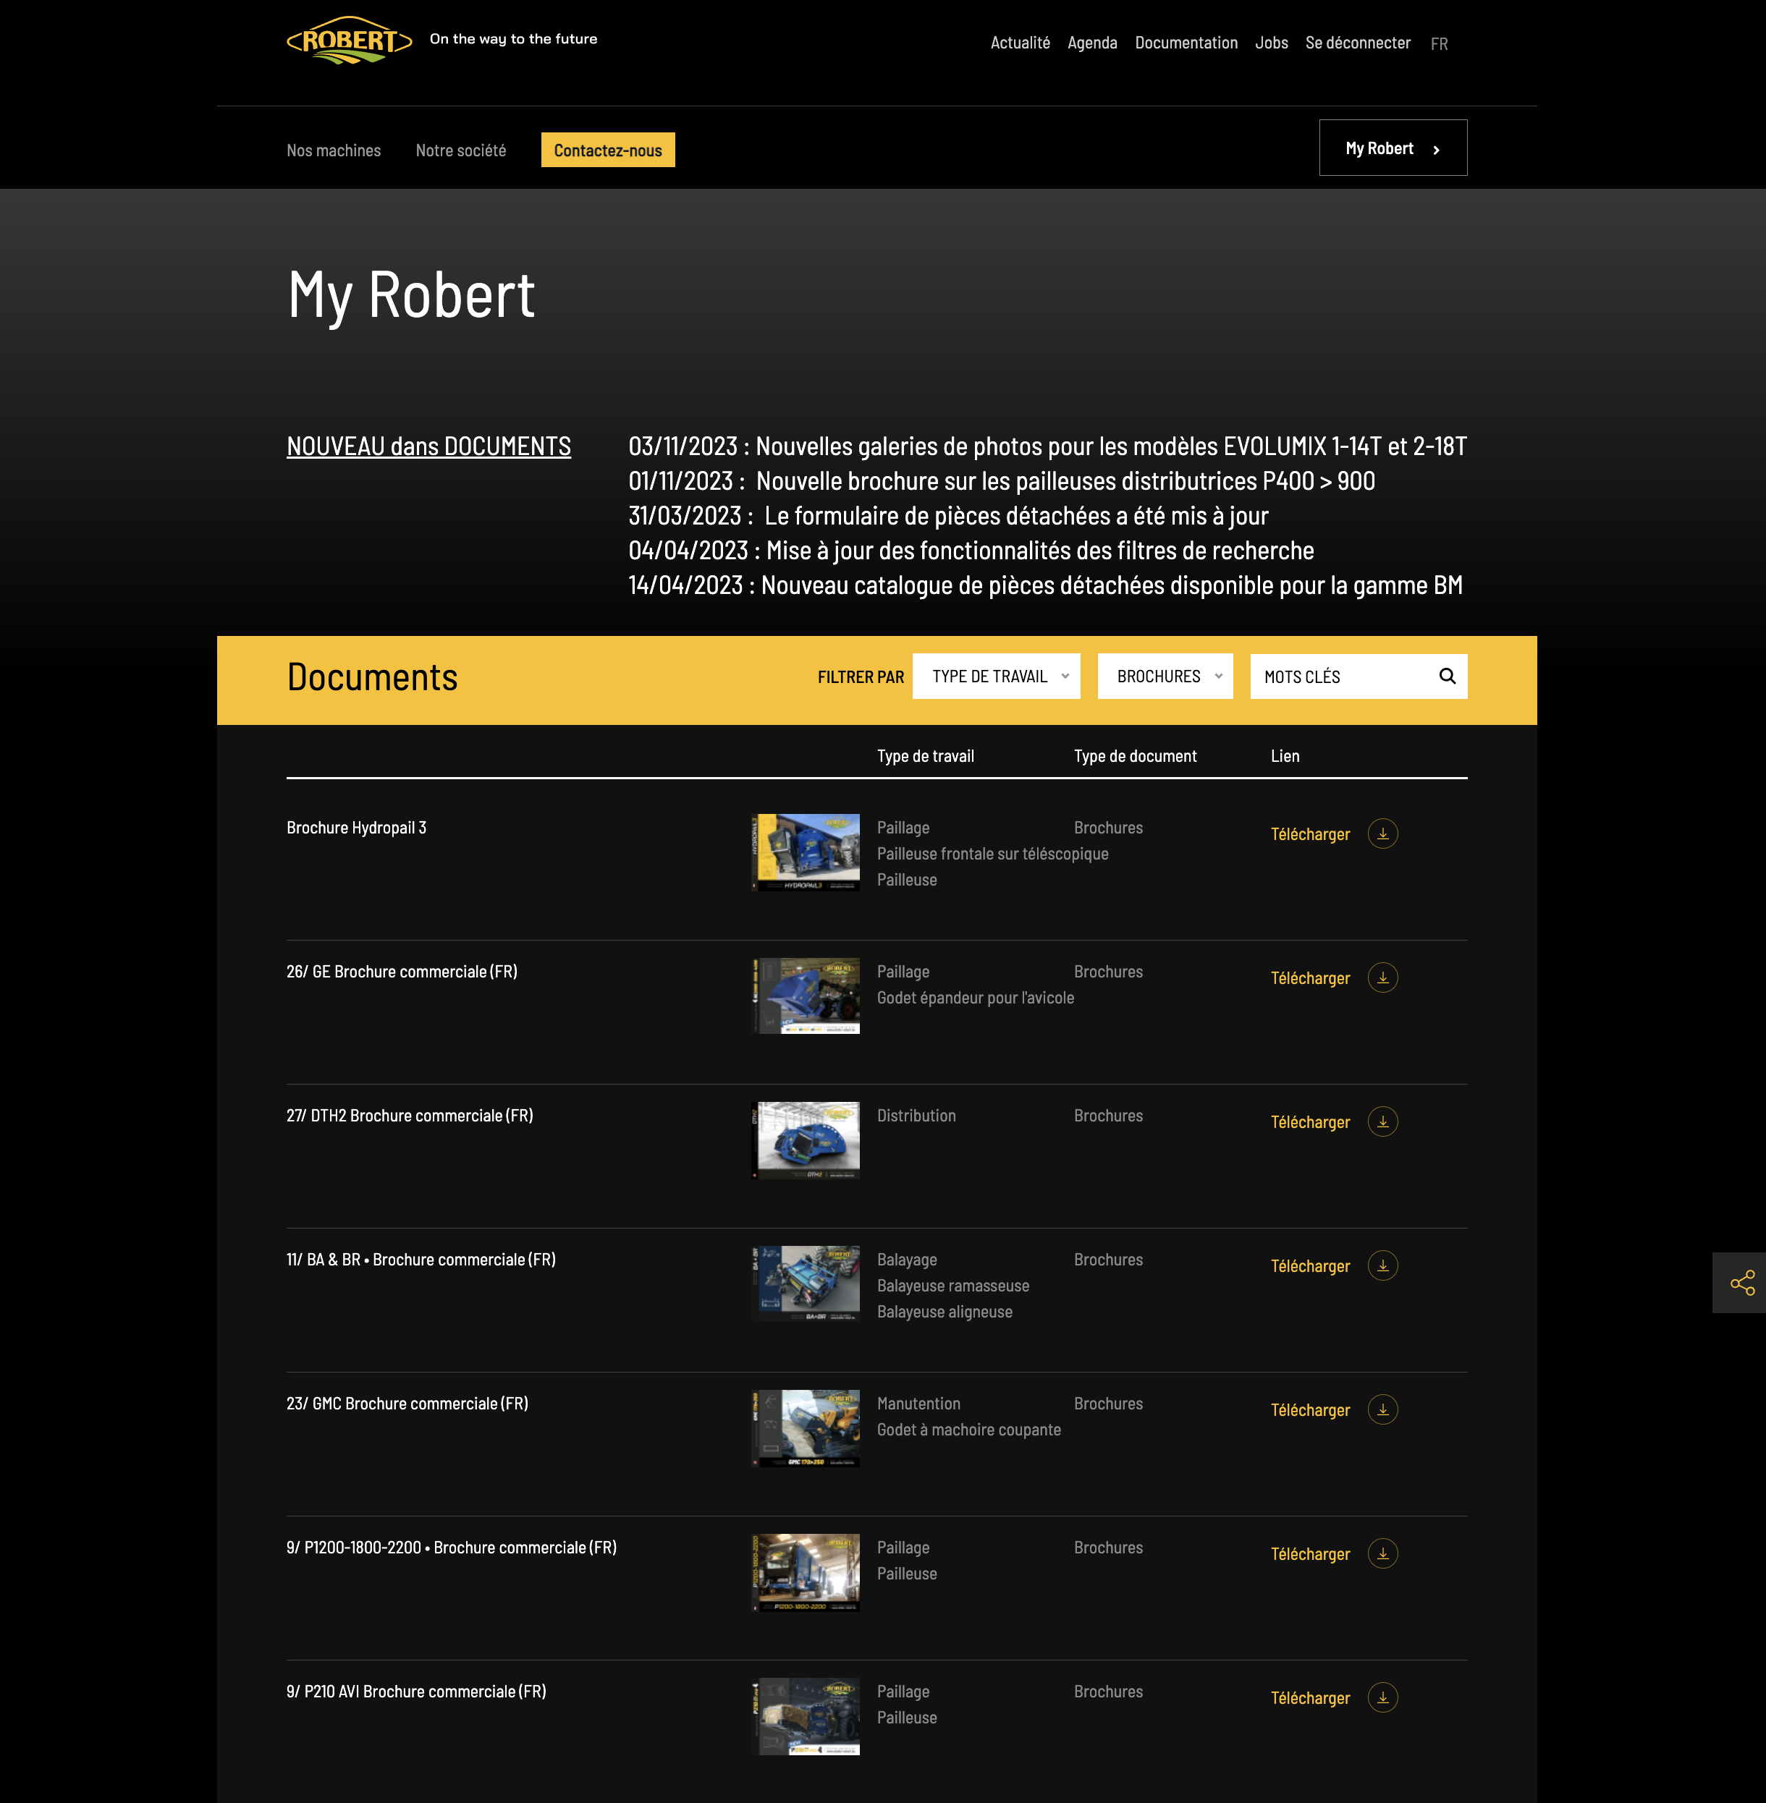Click the 11/ BA & BR Brochure commerciale title

[x=421, y=1260]
